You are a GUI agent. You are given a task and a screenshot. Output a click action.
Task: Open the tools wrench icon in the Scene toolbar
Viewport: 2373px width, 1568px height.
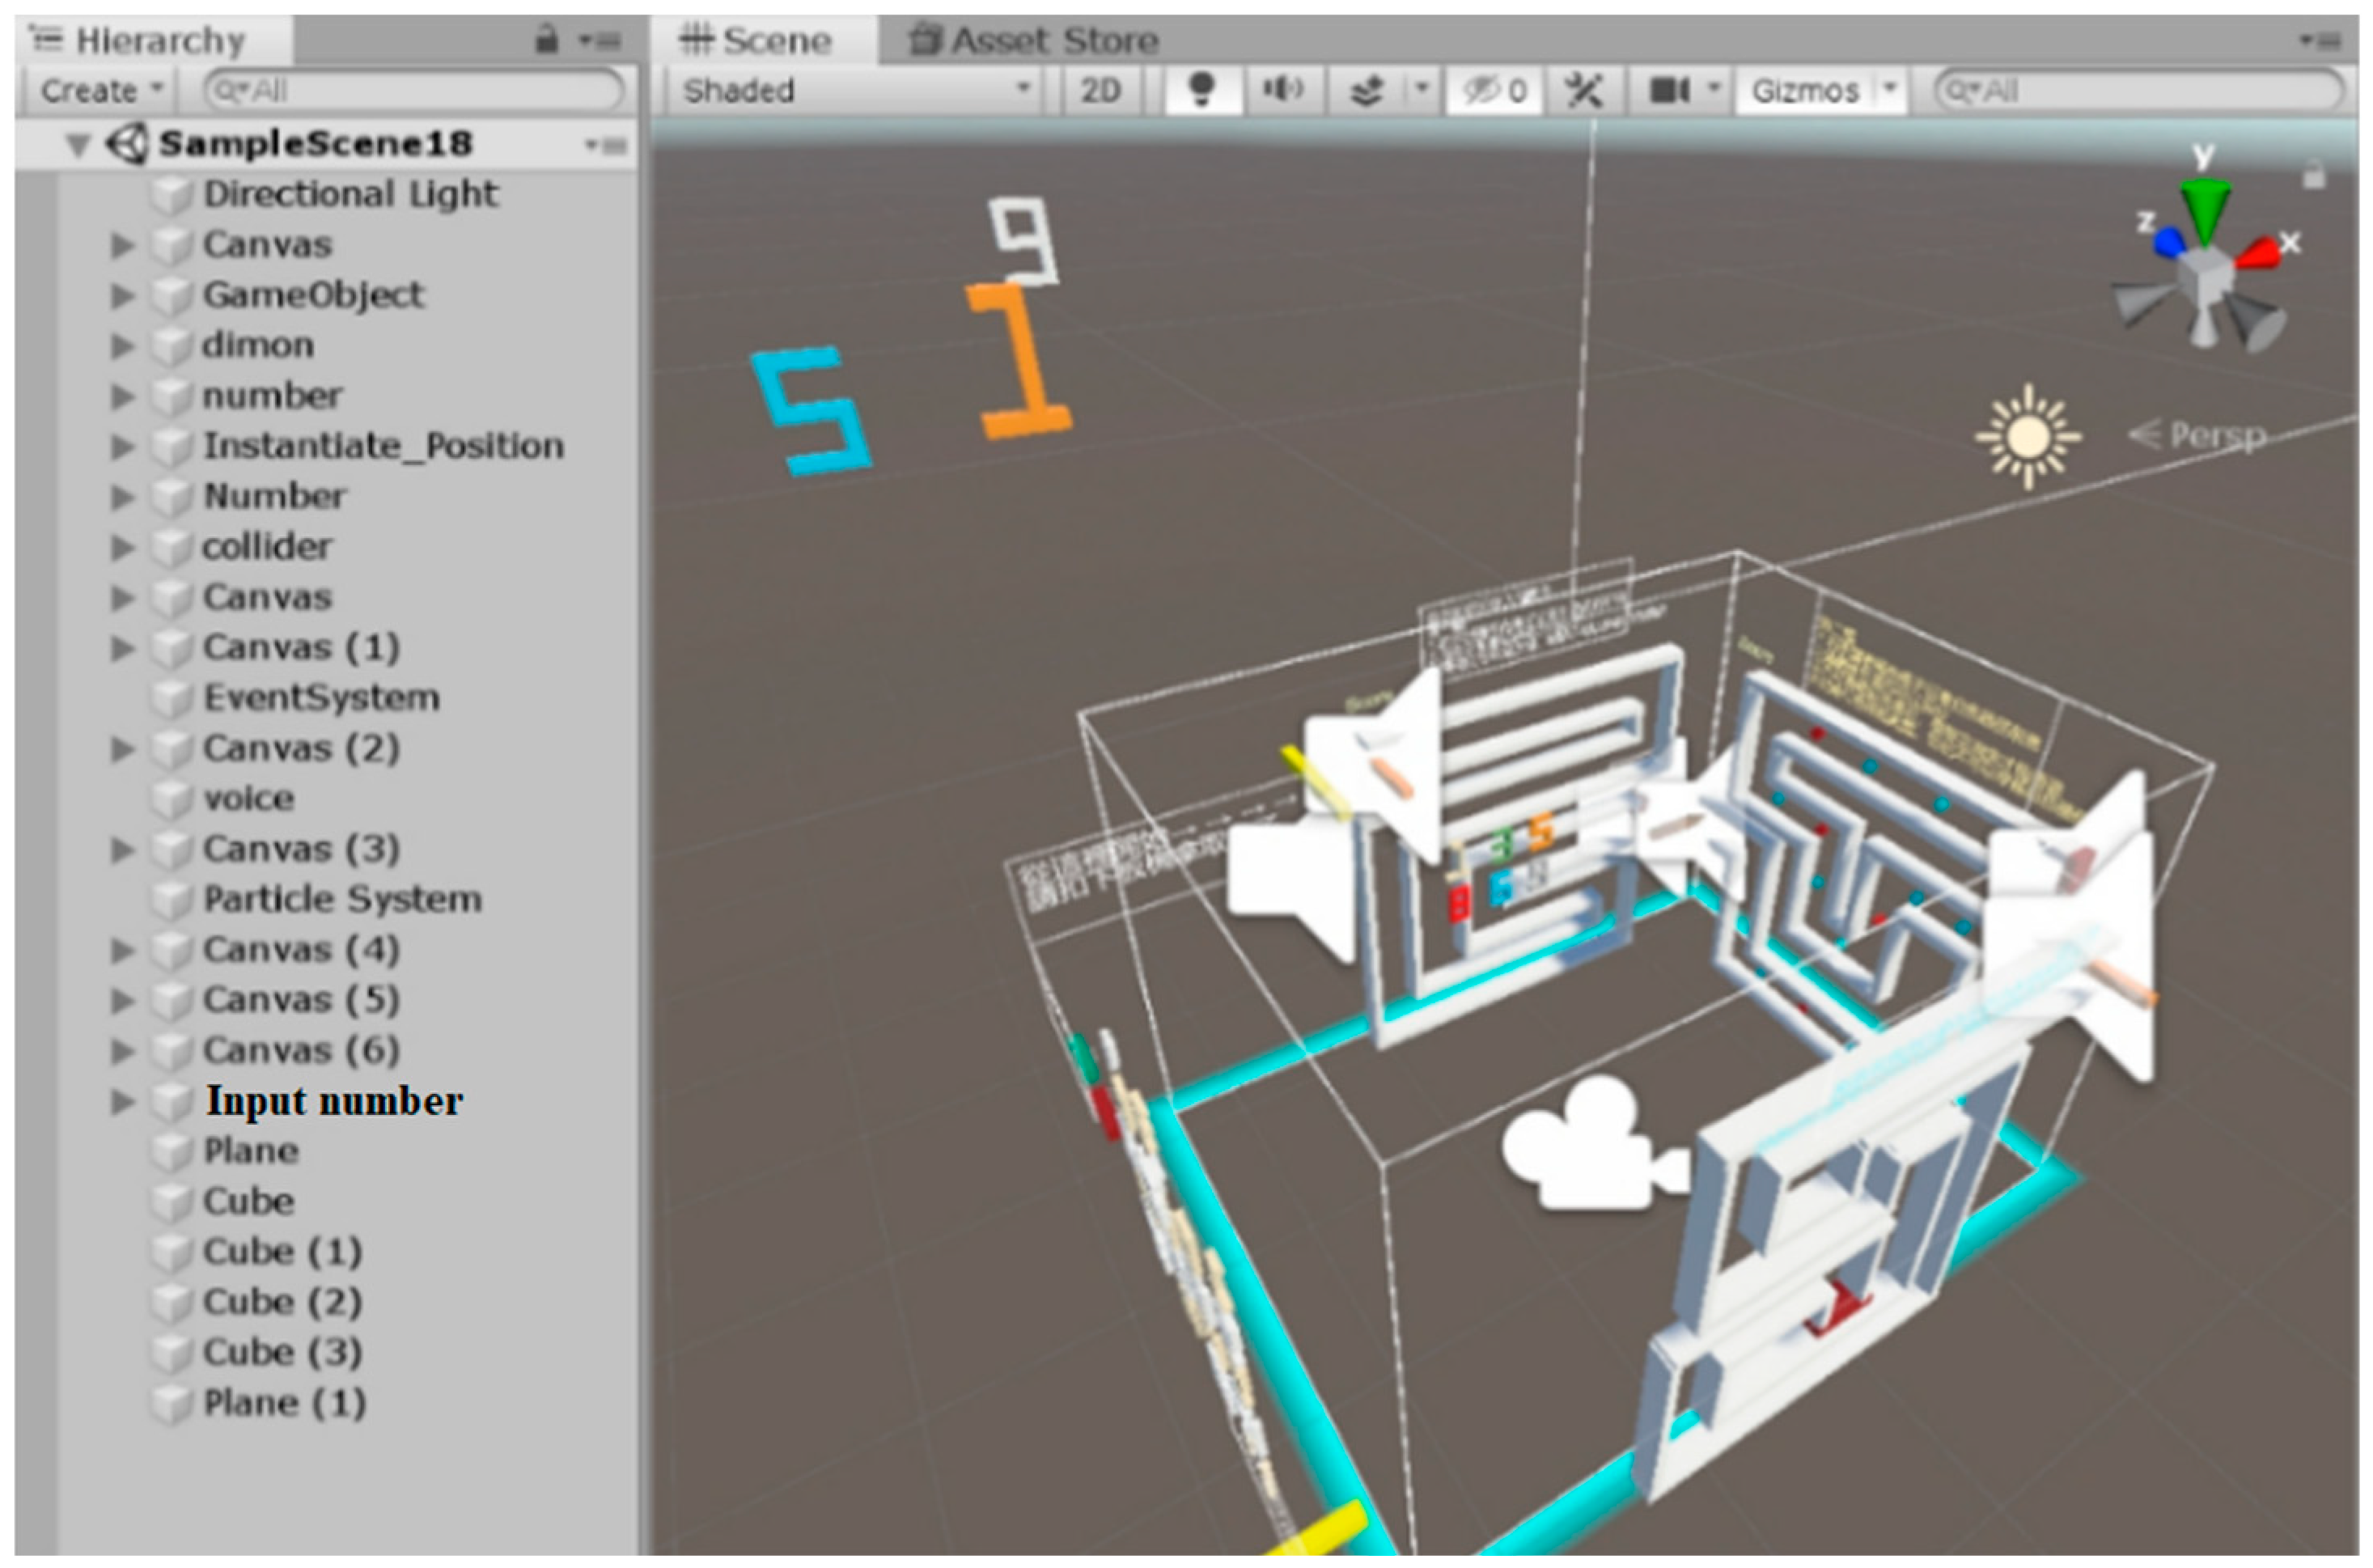point(1583,91)
